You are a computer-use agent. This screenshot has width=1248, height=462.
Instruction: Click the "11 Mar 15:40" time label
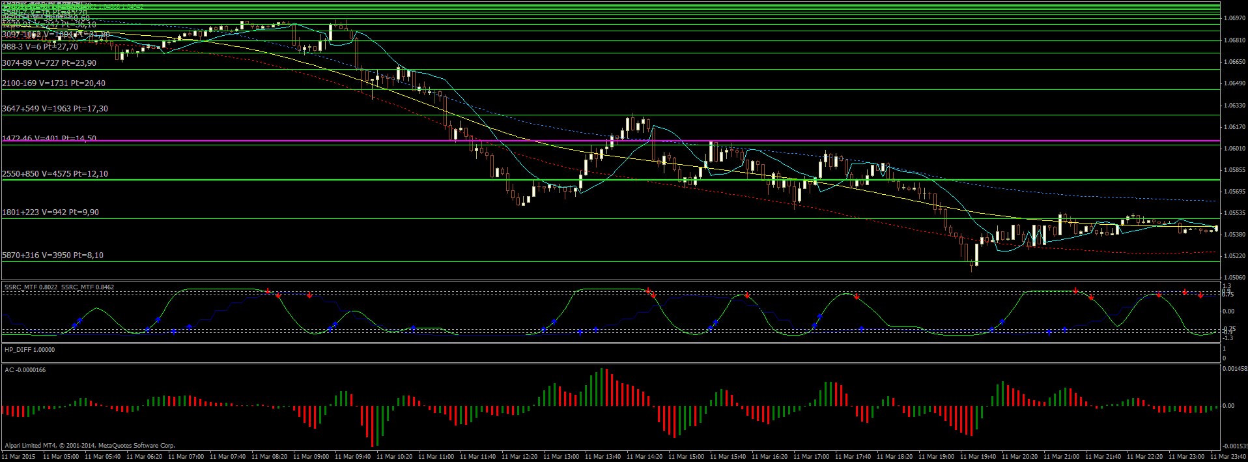728,457
